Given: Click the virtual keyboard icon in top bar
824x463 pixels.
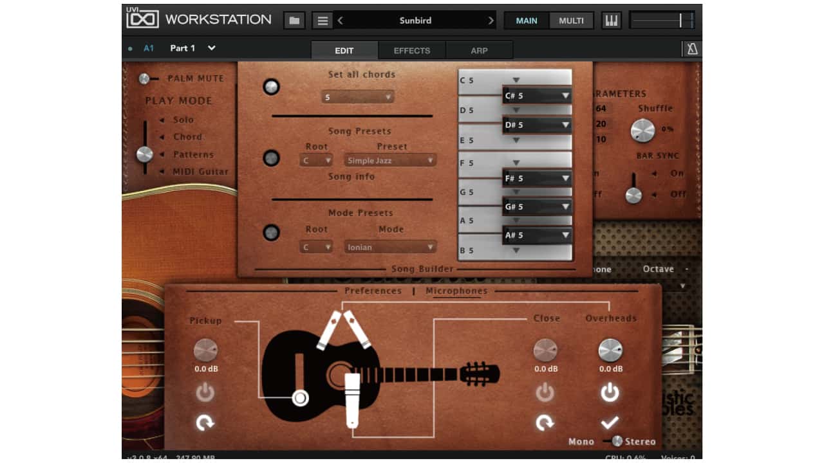Looking at the screenshot, I should coord(610,20).
